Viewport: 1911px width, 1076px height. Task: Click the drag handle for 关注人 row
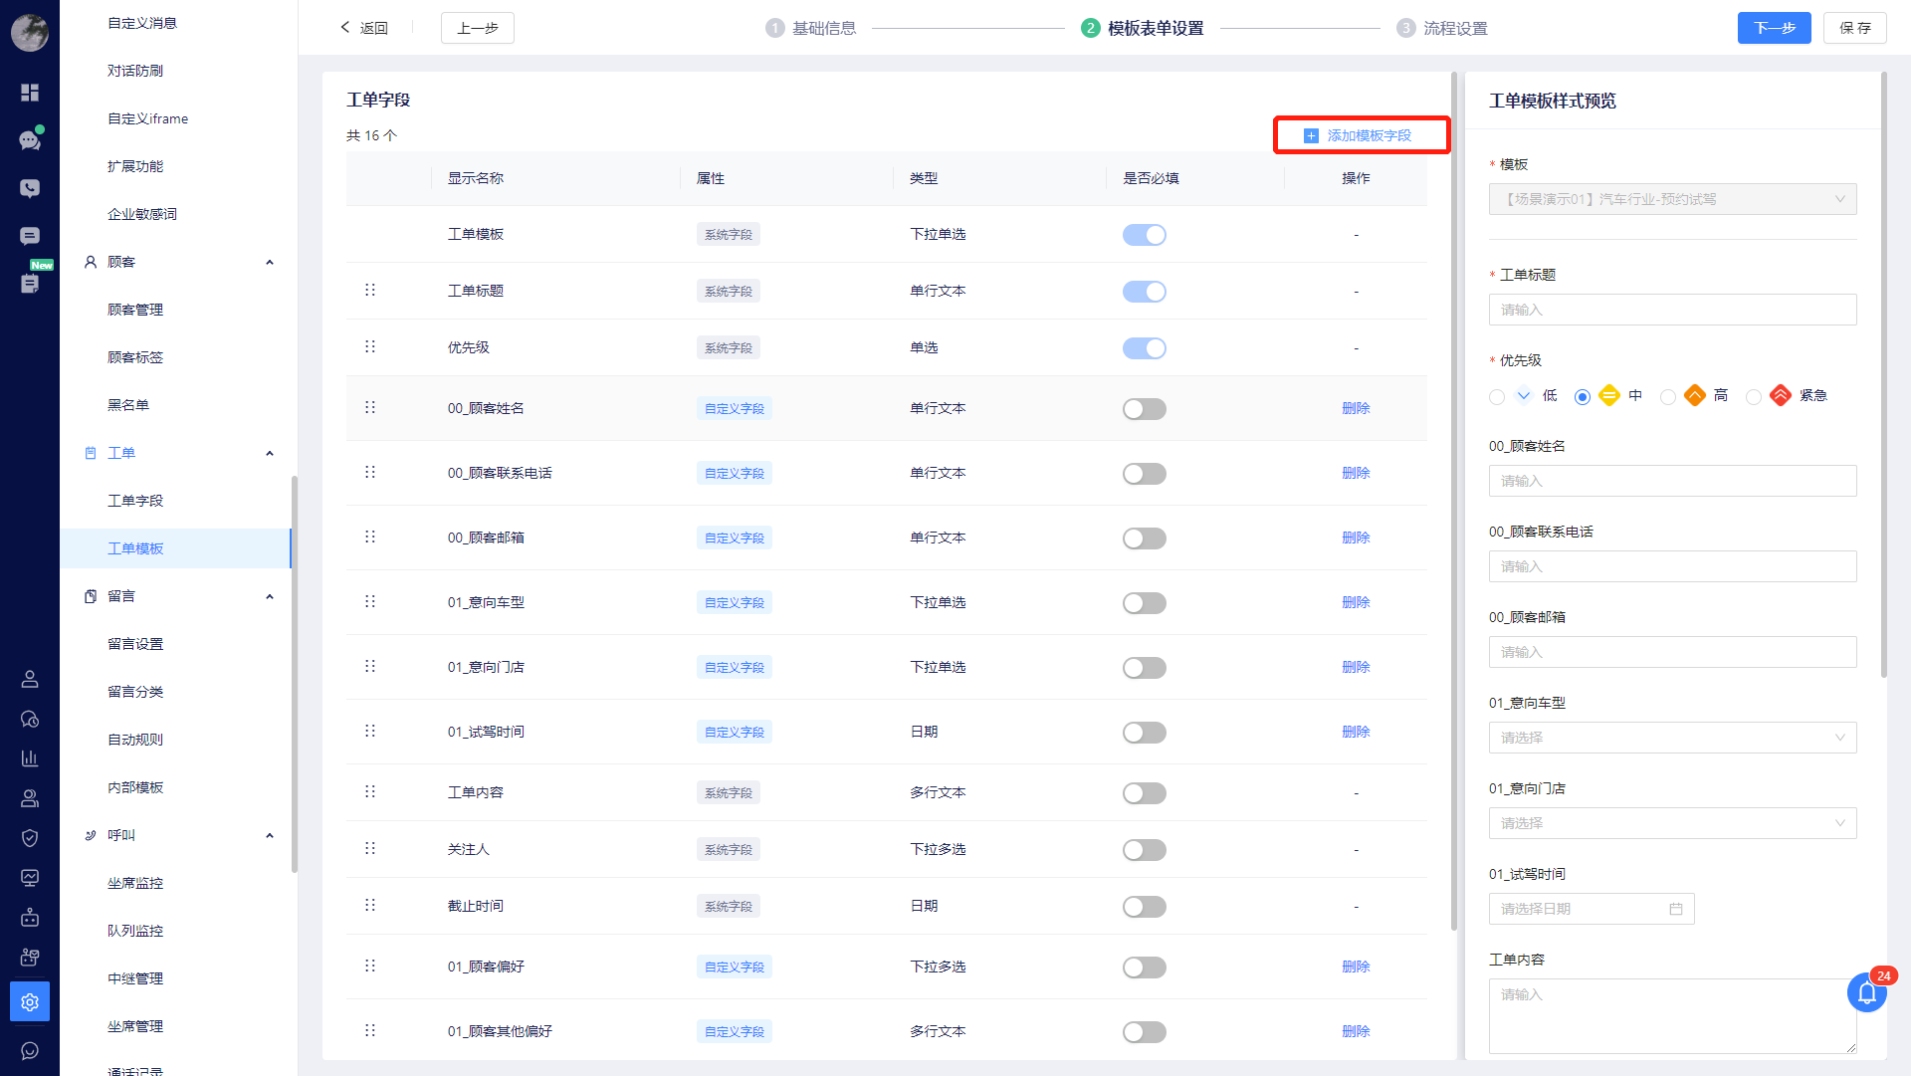pos(370,849)
